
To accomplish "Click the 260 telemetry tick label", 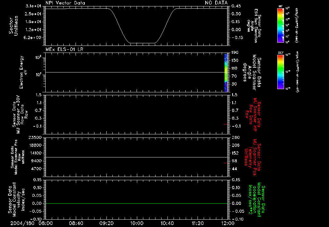I will [x=236, y=137].
